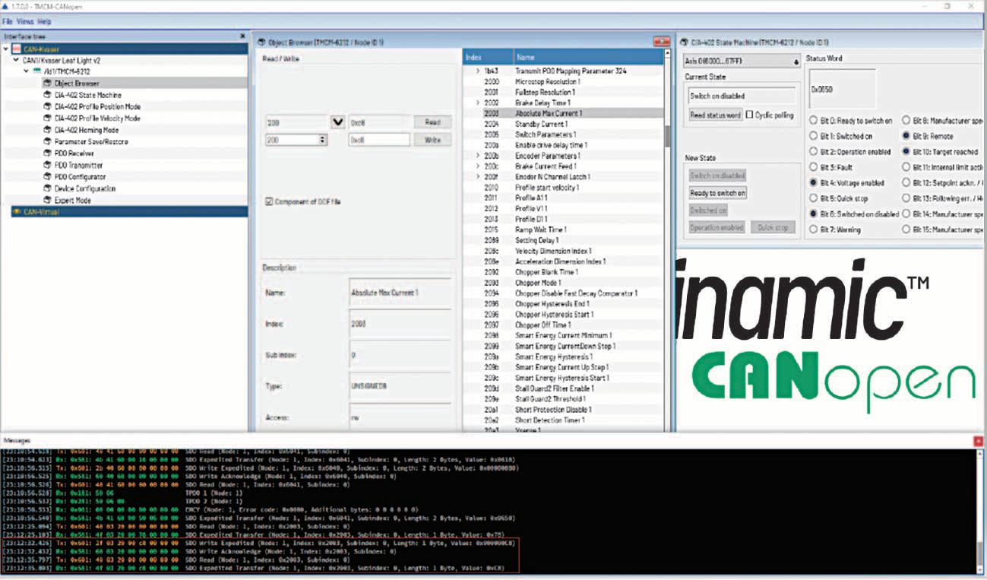
Task: Click the PDO Receiver icon
Action: click(47, 154)
